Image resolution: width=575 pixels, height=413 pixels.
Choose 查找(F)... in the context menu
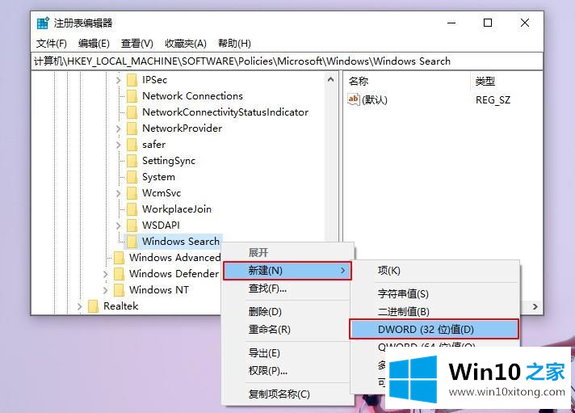coord(288,289)
